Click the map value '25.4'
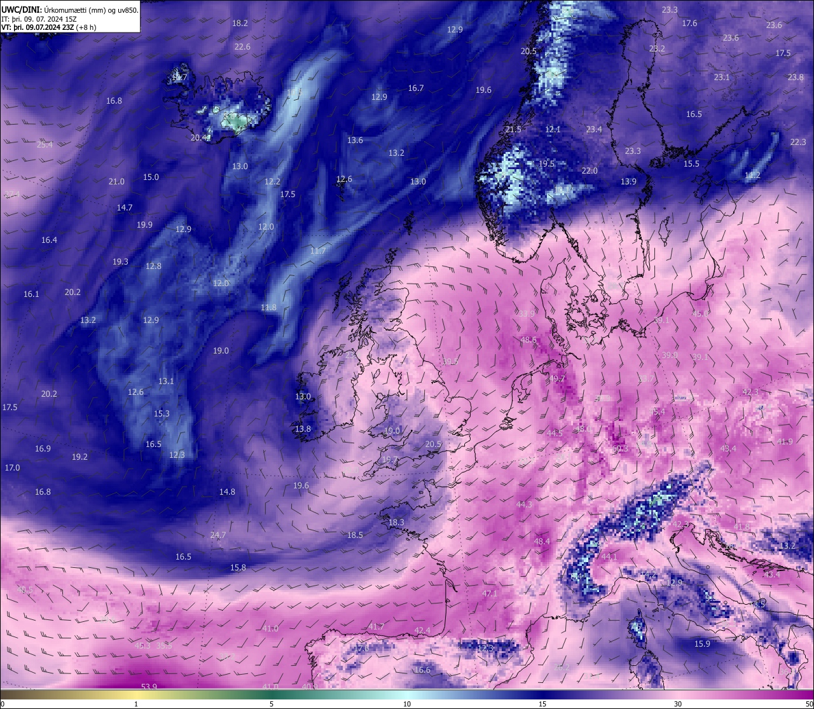The width and height of the screenshot is (814, 709). [x=45, y=144]
